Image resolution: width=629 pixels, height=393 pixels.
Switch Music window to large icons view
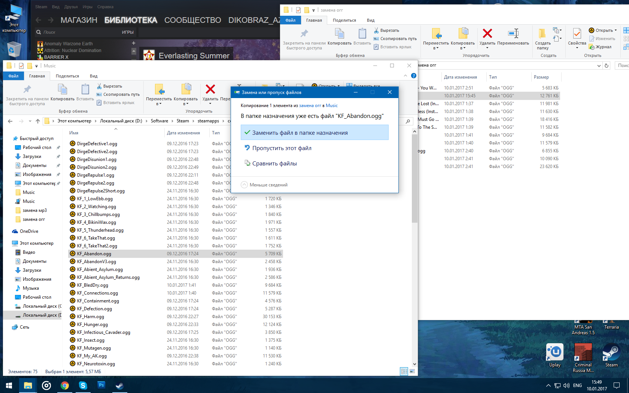click(x=412, y=371)
